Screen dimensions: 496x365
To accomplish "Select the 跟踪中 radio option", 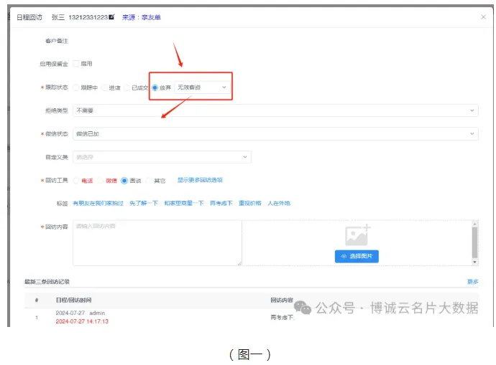I will coord(76,87).
